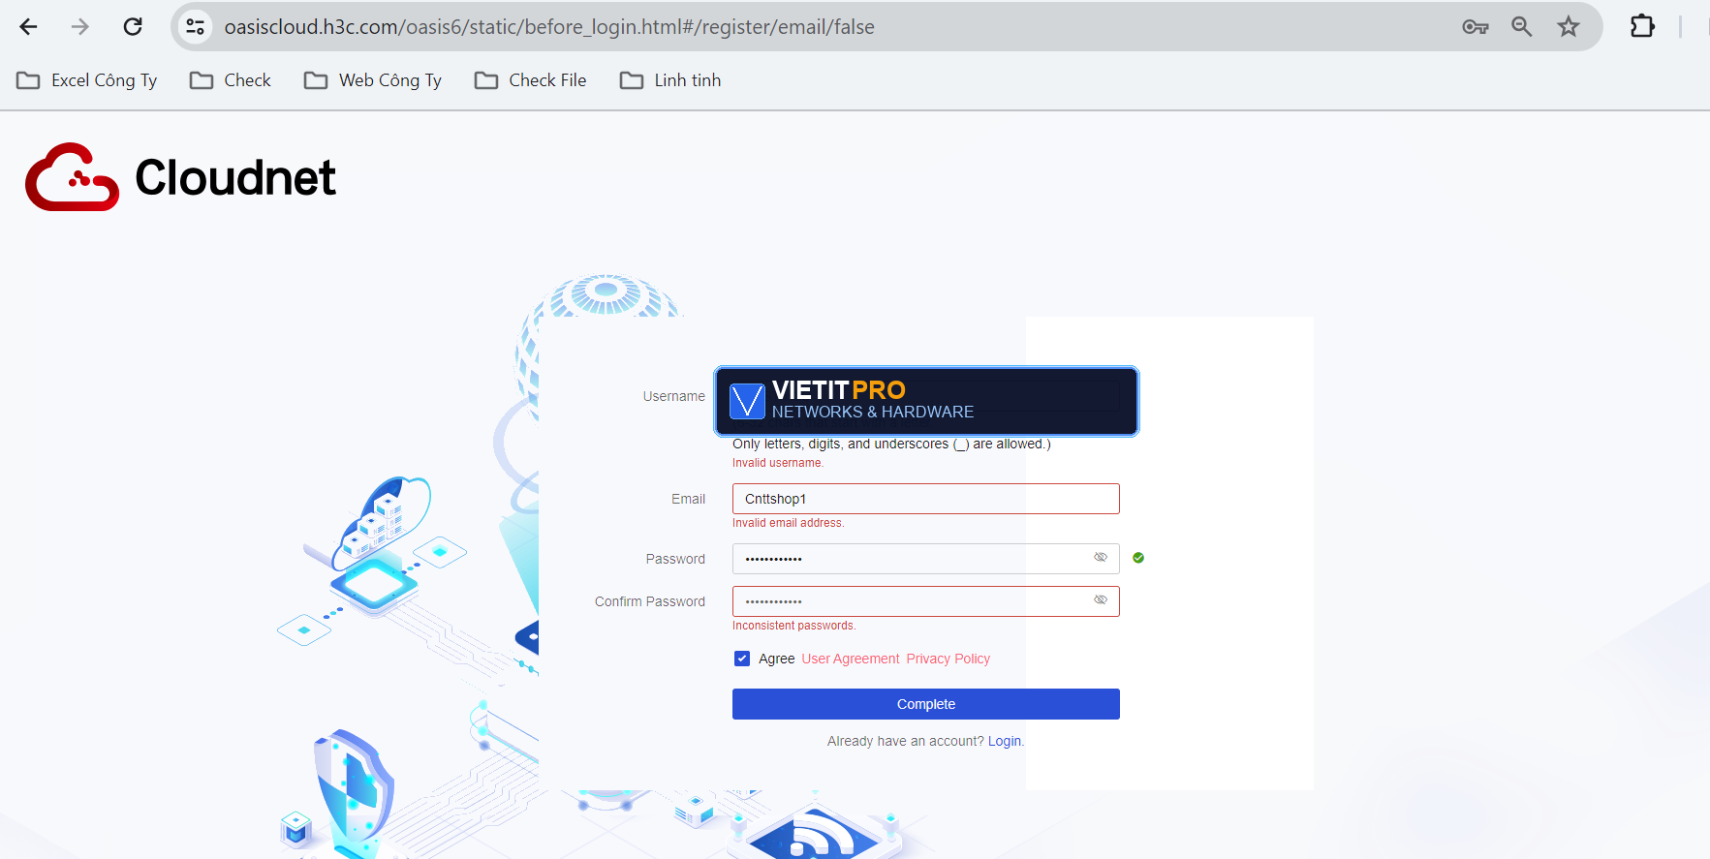The width and height of the screenshot is (1710, 859).
Task: Click the Username field label
Action: point(674,396)
